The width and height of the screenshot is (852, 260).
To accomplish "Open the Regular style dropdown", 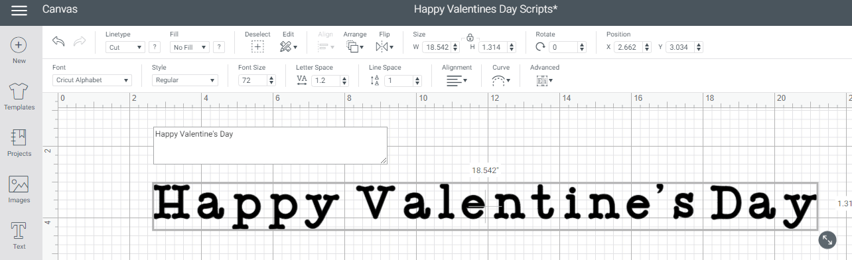I will coord(184,80).
